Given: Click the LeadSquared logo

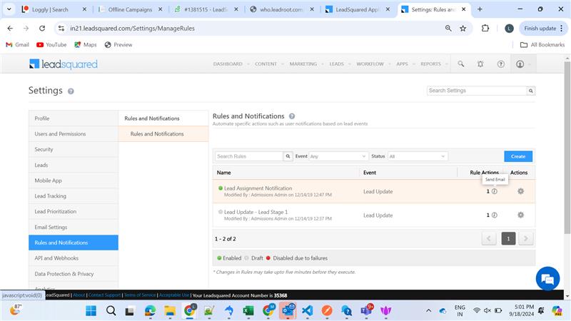Looking at the screenshot, I should point(64,64).
